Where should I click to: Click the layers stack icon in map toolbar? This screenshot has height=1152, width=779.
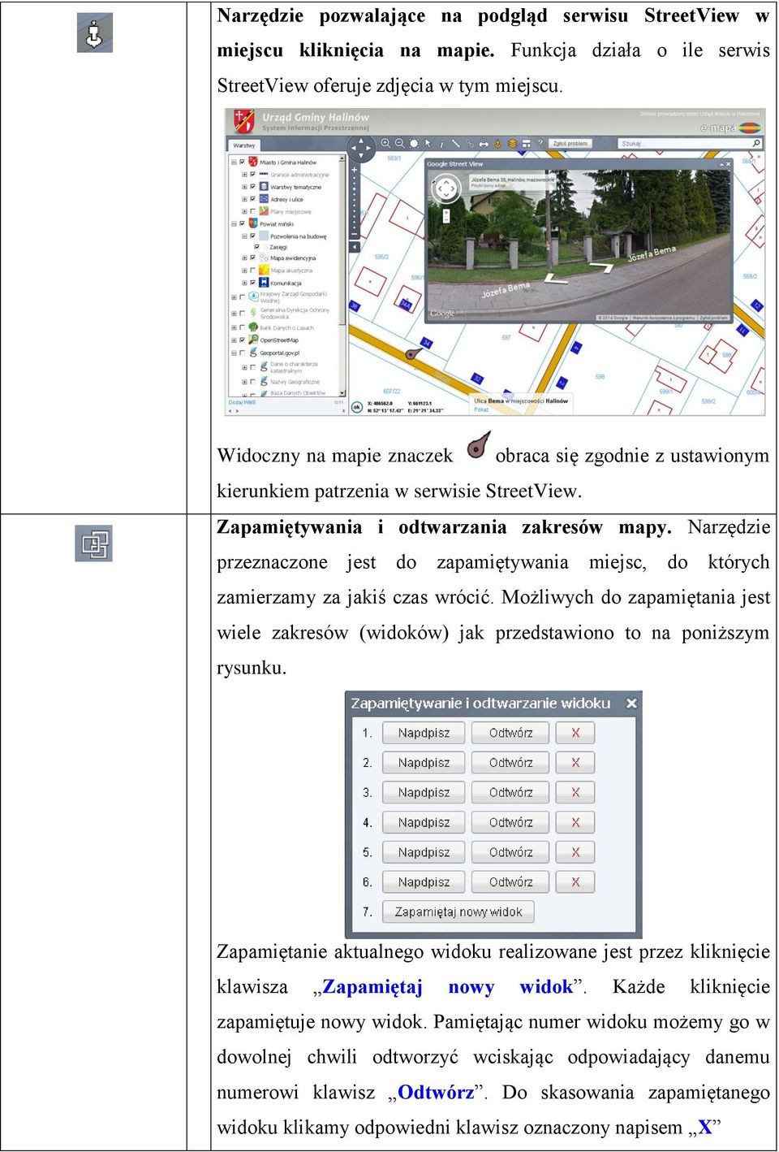(513, 144)
